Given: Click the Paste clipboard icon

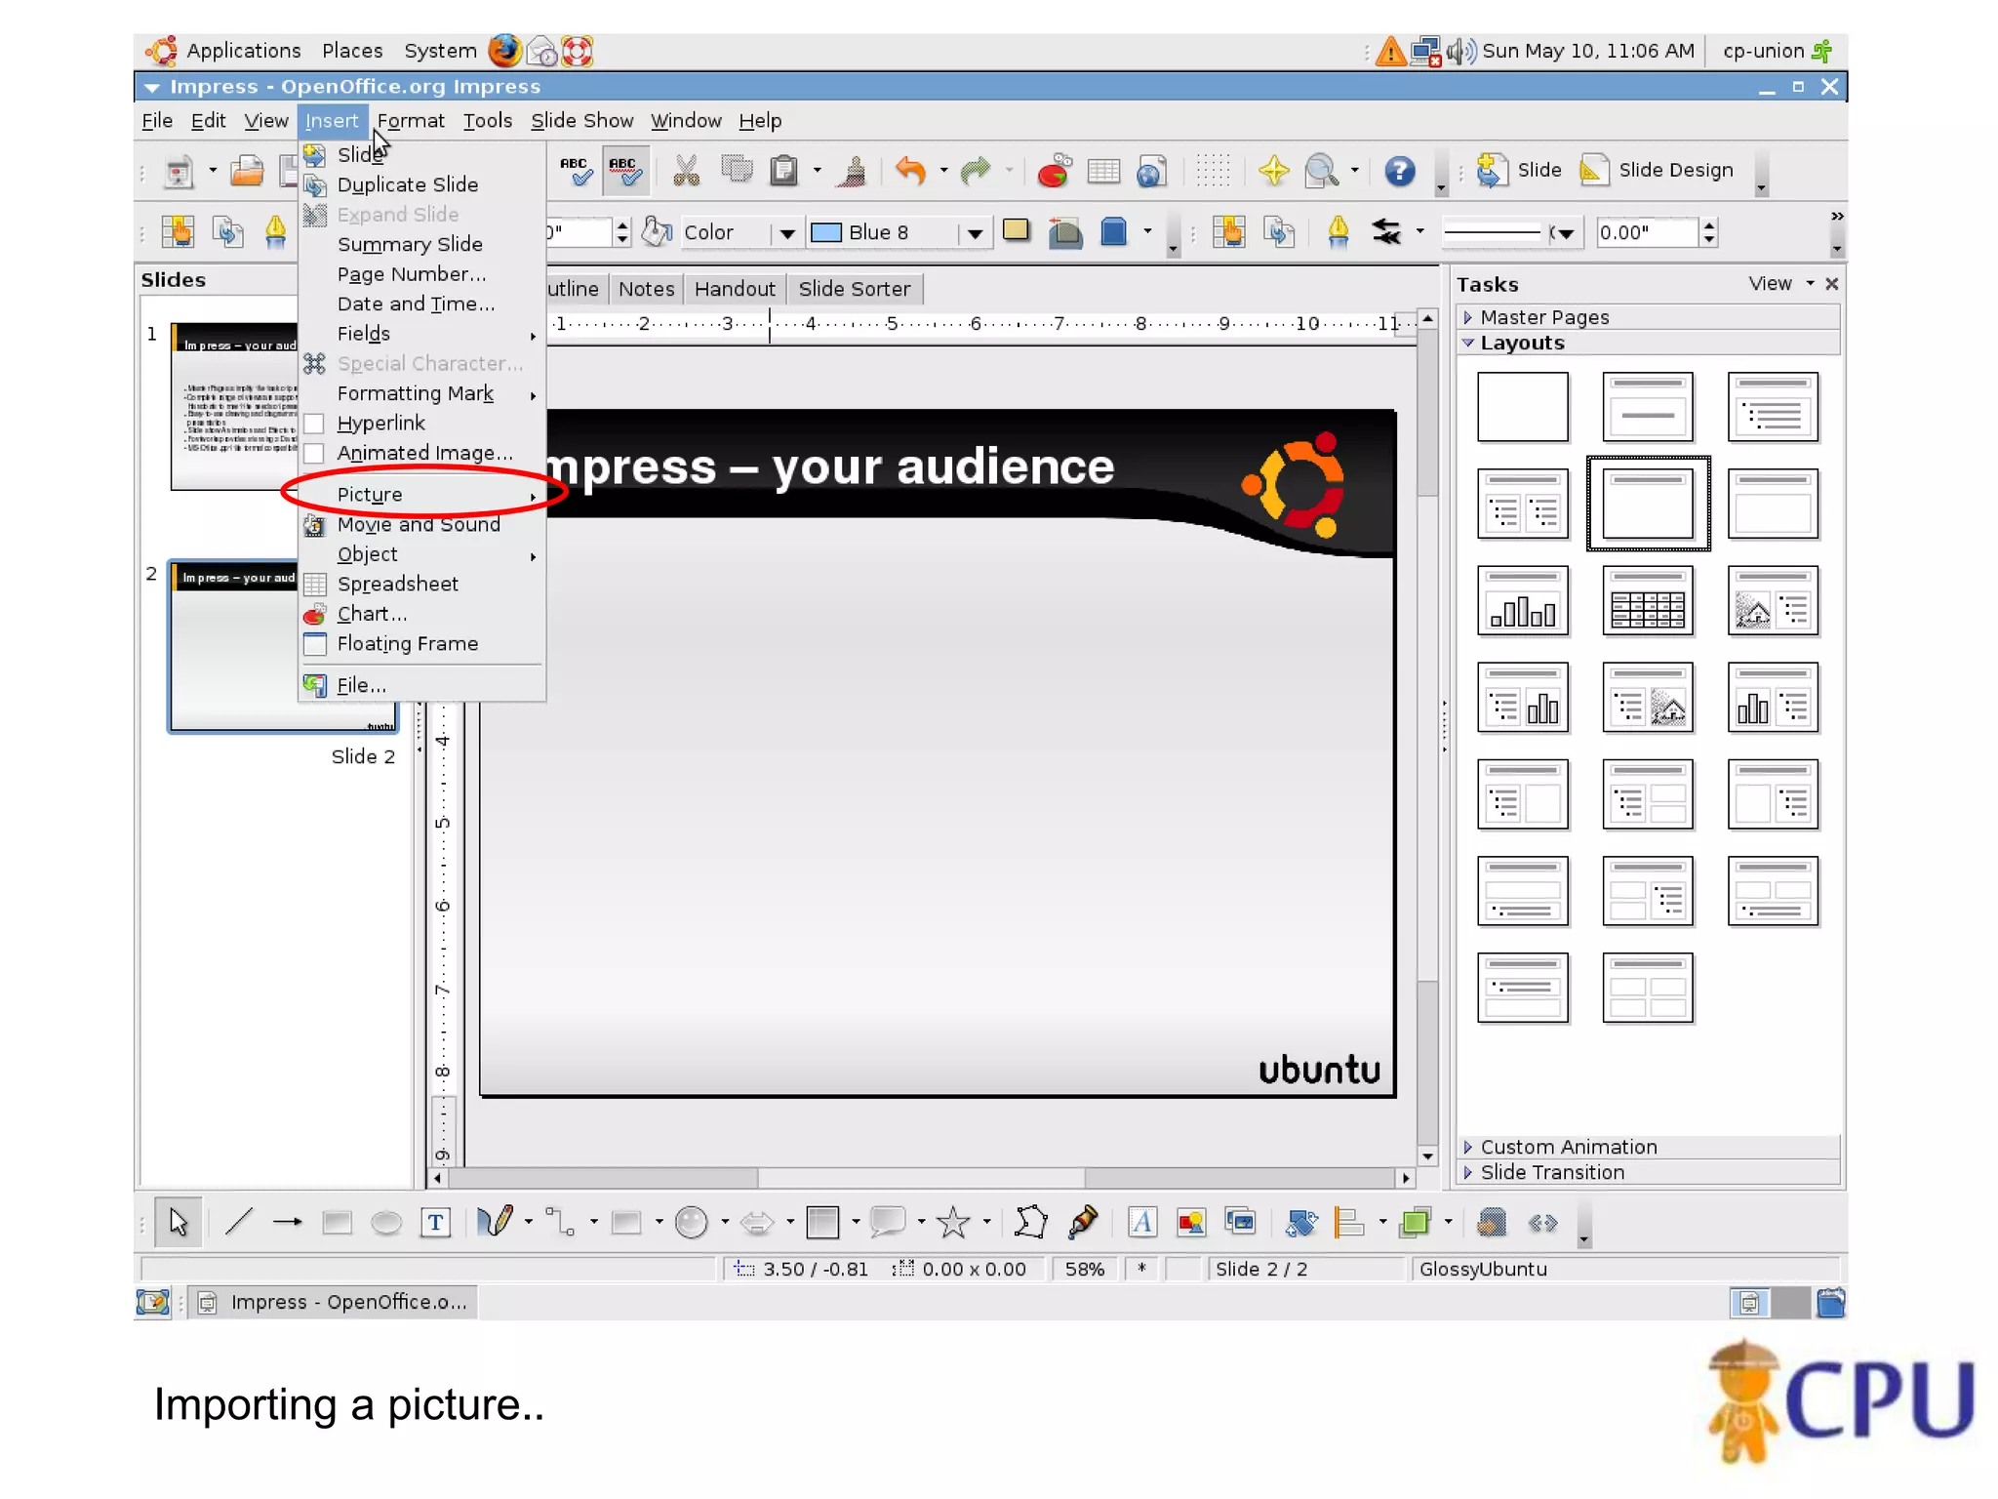Looking at the screenshot, I should tap(783, 171).
